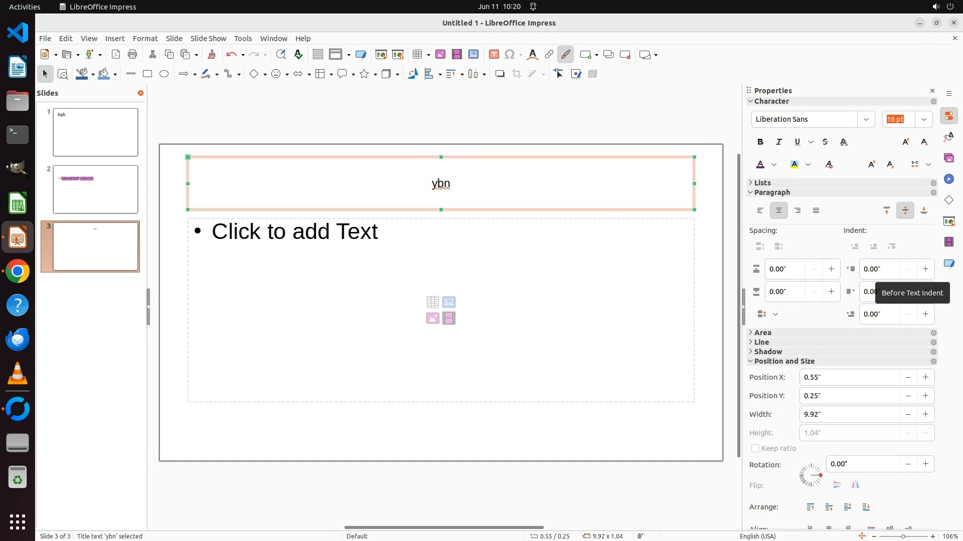963x541 pixels.
Task: Click the Insert Text Box icon
Action: (x=494, y=55)
